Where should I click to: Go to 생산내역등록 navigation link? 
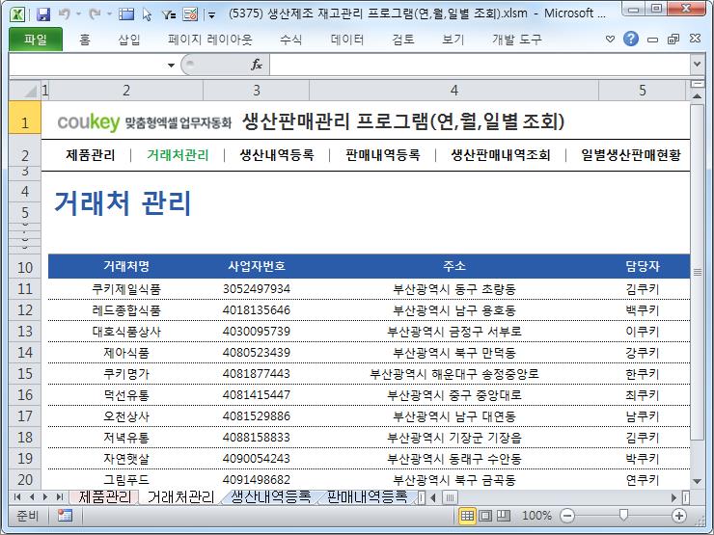click(277, 155)
